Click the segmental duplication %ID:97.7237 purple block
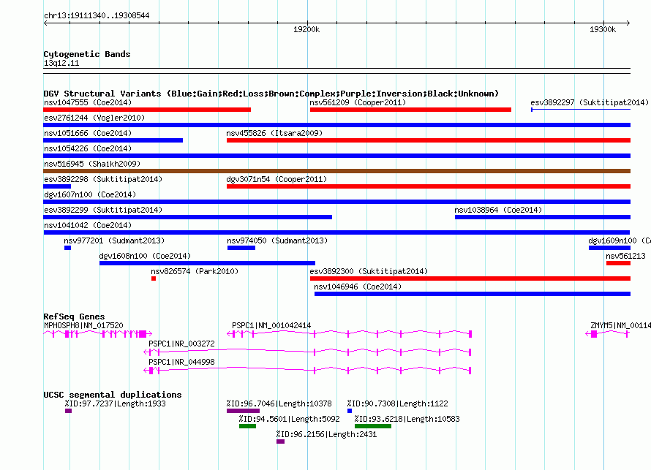Viewport: 651px width, 470px height. pos(69,411)
